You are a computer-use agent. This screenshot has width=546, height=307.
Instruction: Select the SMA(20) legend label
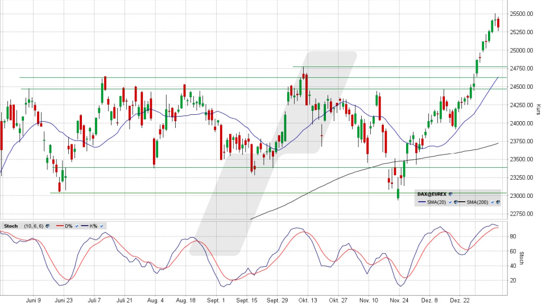437,202
